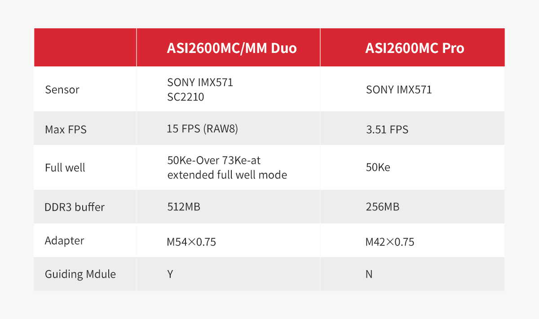The image size is (539, 319).
Task: Click the 256MB buffer value
Action: pos(383,207)
